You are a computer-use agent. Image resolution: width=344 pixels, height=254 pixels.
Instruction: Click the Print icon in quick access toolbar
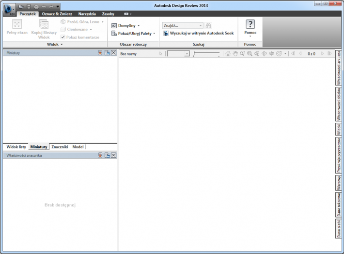point(36,7)
